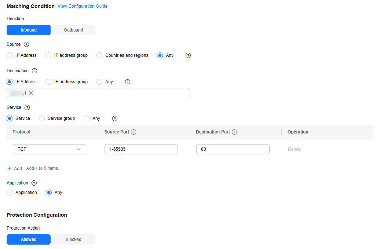This screenshot has height=249, width=391.
Task: Click the help icon next to Source Port
Action: [x=134, y=132]
